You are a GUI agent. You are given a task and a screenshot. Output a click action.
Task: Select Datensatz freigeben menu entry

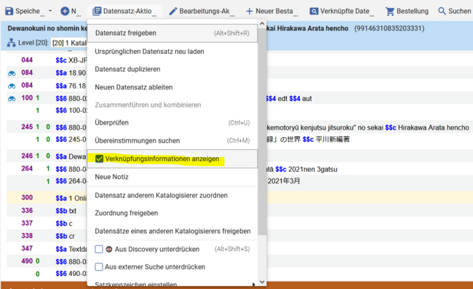tap(172, 33)
